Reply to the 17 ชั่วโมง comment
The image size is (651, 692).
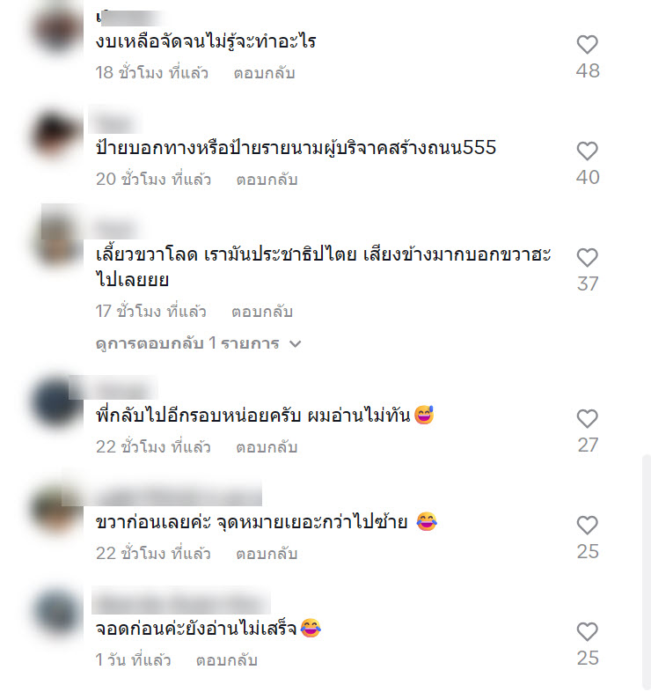[262, 312]
